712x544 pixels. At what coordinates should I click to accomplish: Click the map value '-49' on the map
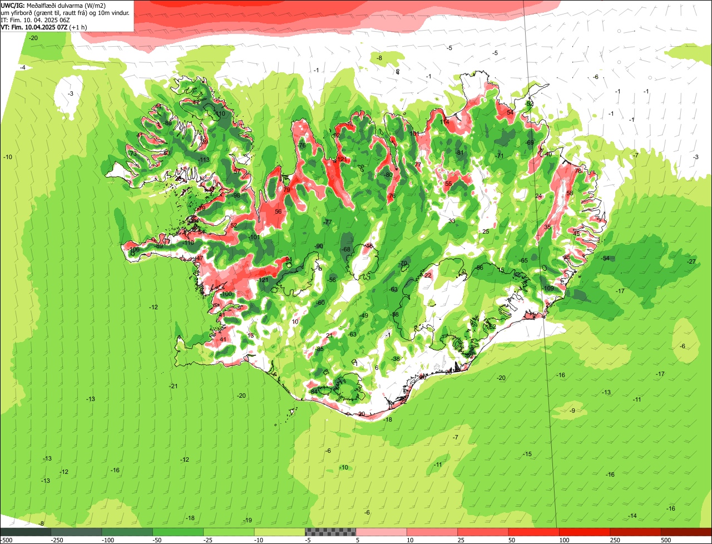pos(364,315)
